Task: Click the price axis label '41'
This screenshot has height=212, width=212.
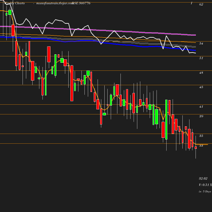Action: pyautogui.click(x=201, y=106)
